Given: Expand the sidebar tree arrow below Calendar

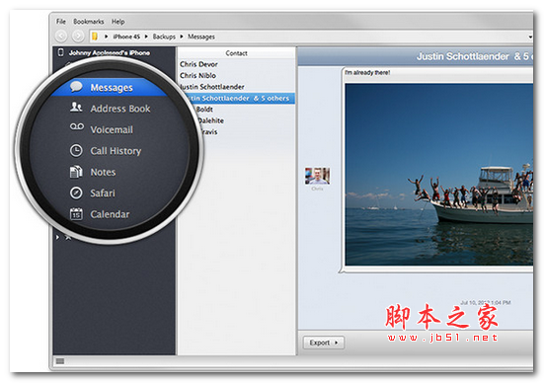Looking at the screenshot, I should tap(57, 237).
